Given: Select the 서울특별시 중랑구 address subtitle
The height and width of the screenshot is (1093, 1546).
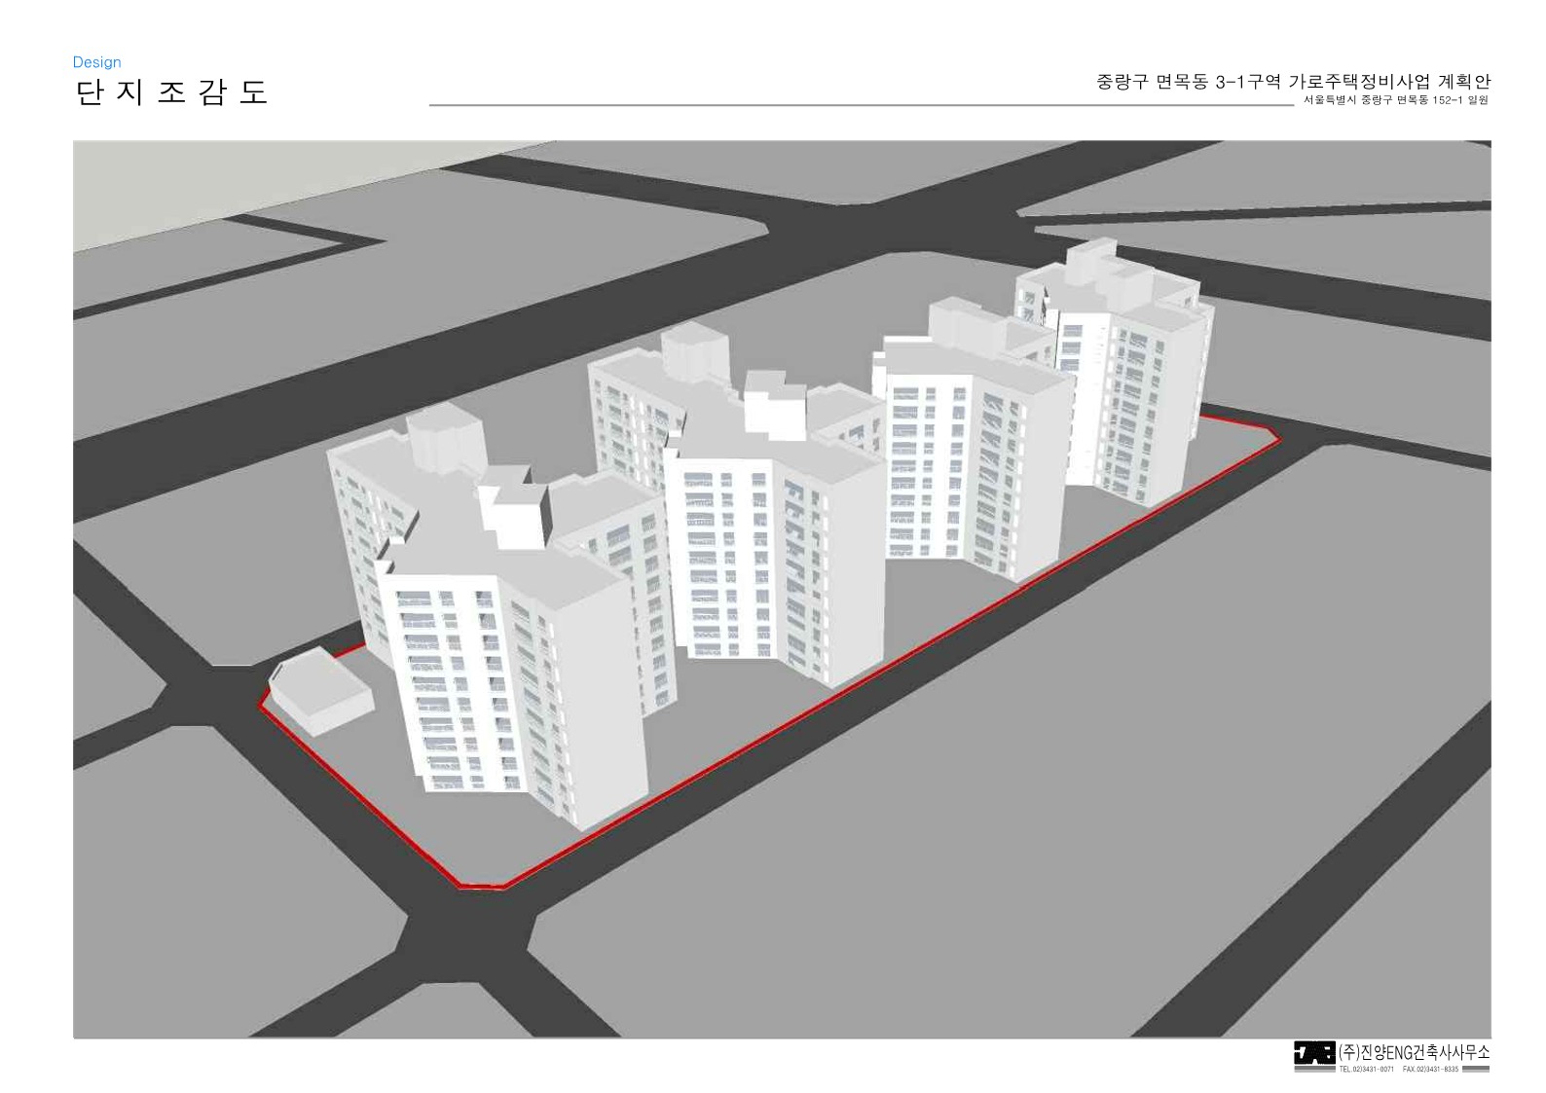Looking at the screenshot, I should 1395,100.
